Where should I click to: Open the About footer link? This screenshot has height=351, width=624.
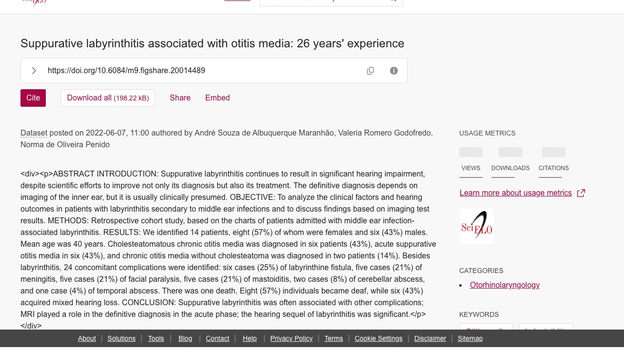click(x=87, y=338)
